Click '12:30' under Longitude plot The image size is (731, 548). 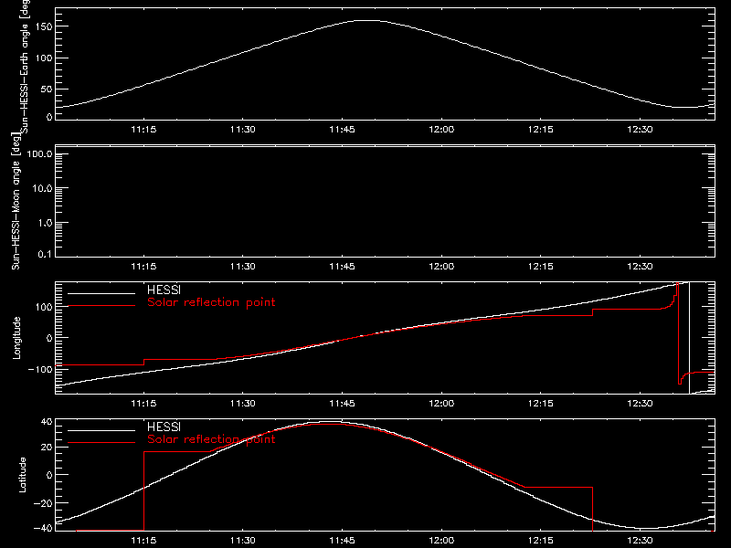pos(641,403)
